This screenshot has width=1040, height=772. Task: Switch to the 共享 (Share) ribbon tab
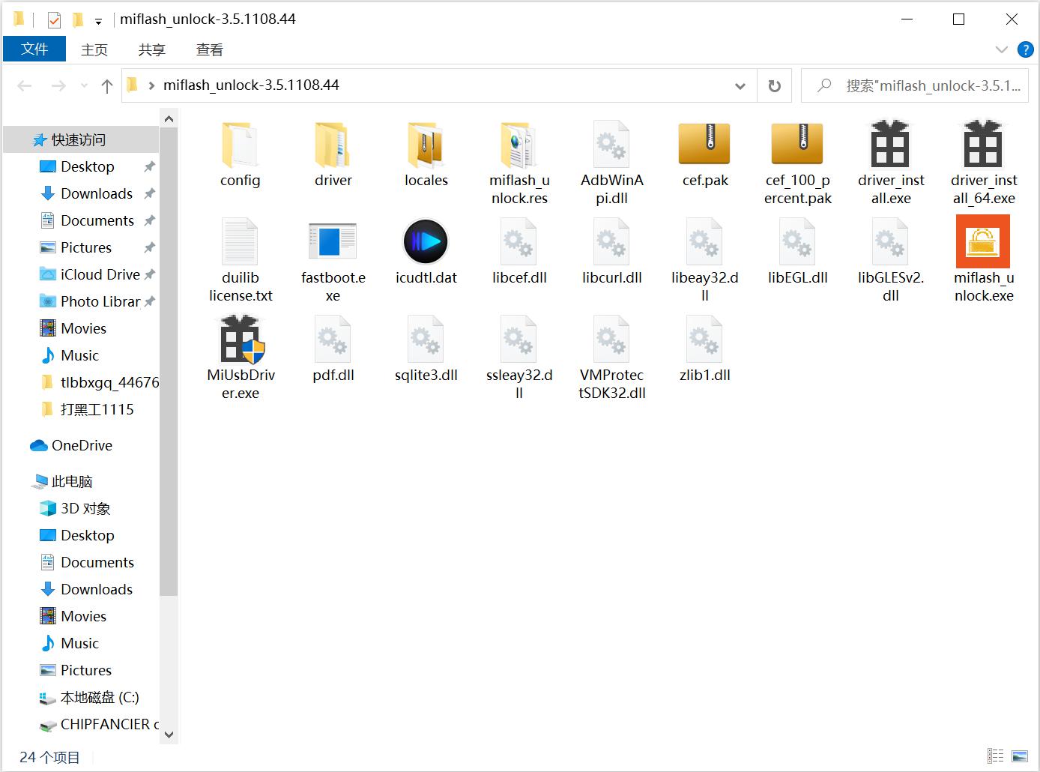pyautogui.click(x=152, y=49)
